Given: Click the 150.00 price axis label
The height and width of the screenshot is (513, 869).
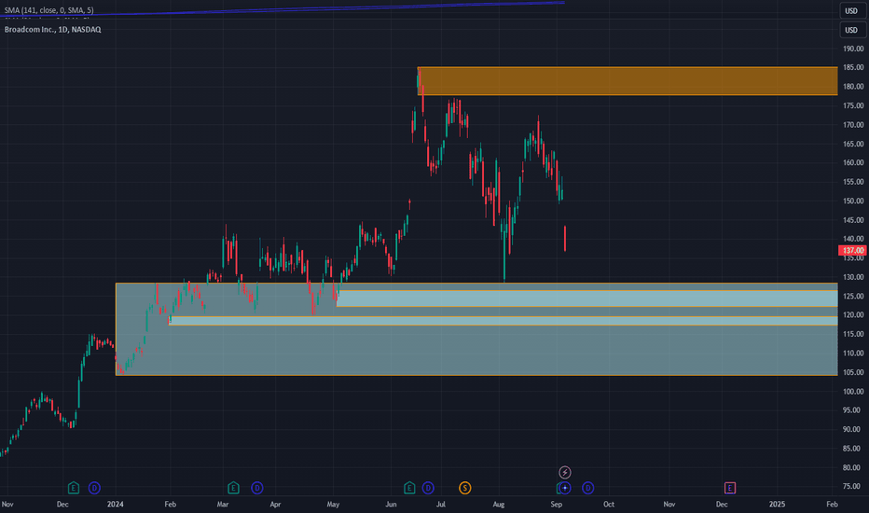Looking at the screenshot, I should [853, 201].
